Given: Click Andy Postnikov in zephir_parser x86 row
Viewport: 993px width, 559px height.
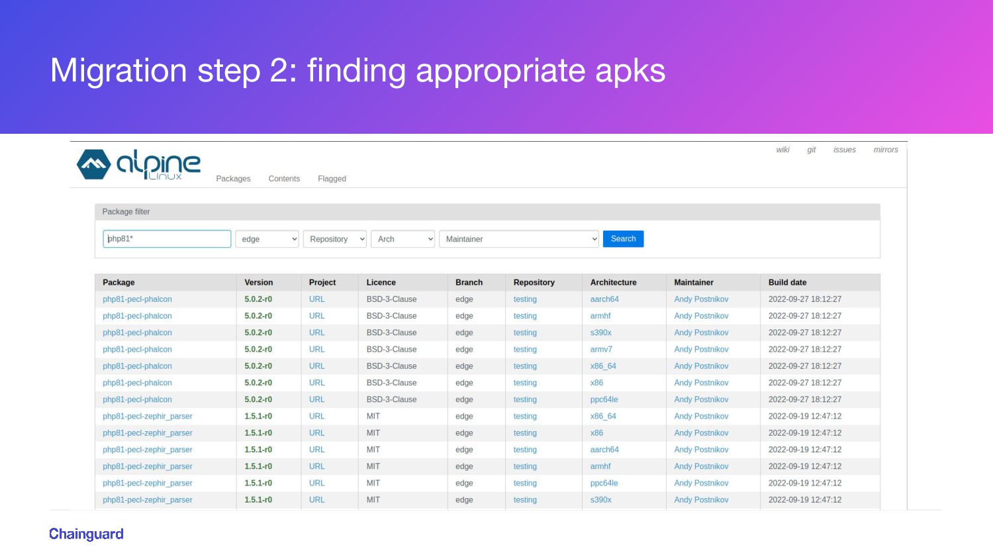Looking at the screenshot, I should pyautogui.click(x=701, y=432).
